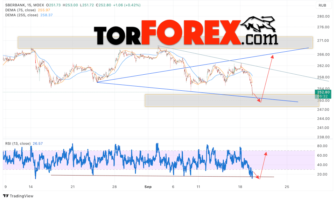Click the DEMA value 255.97
Image resolution: width=336 pixels, height=201 pixels.
[44, 10]
